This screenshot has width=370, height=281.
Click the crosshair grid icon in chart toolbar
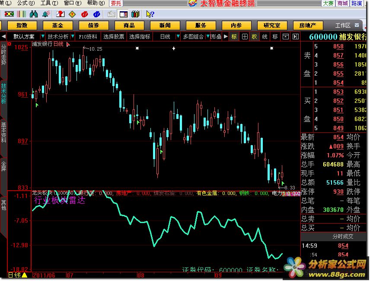(245, 37)
